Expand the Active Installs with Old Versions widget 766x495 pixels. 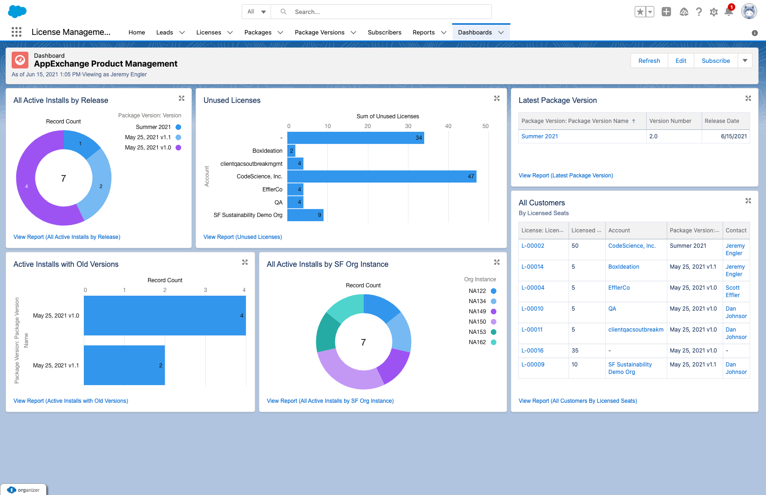pos(245,262)
